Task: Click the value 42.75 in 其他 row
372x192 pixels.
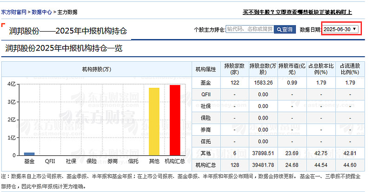Action: pyautogui.click(x=321, y=153)
